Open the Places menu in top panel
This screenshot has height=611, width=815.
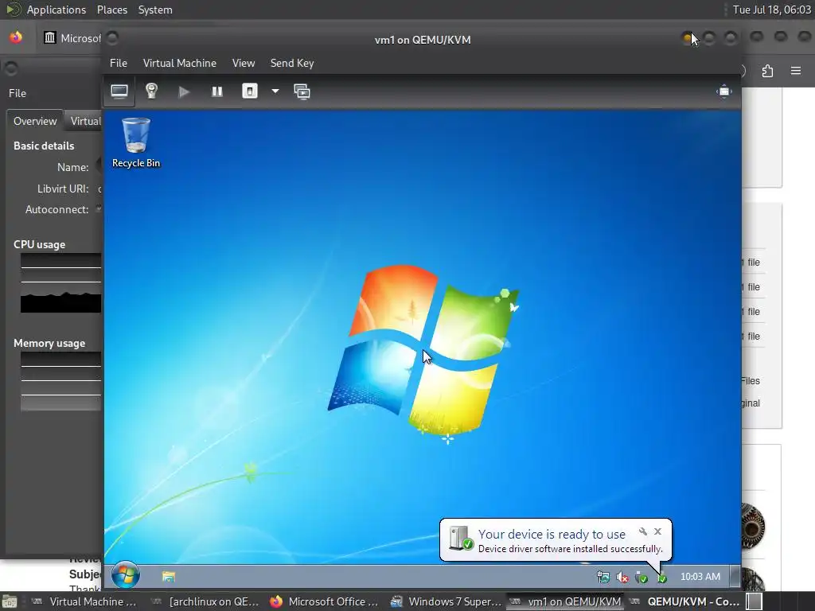point(112,10)
